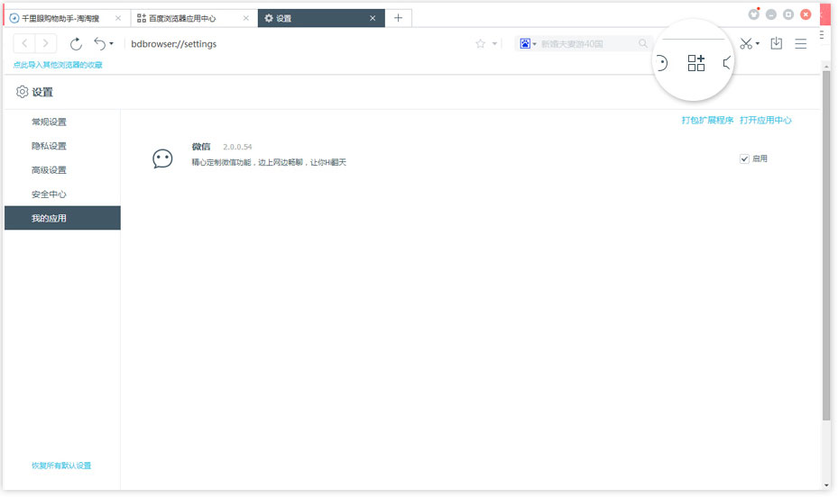Expand the screenshot scissors dropdown arrow
Screen dimensions: 838x498
tap(758, 44)
